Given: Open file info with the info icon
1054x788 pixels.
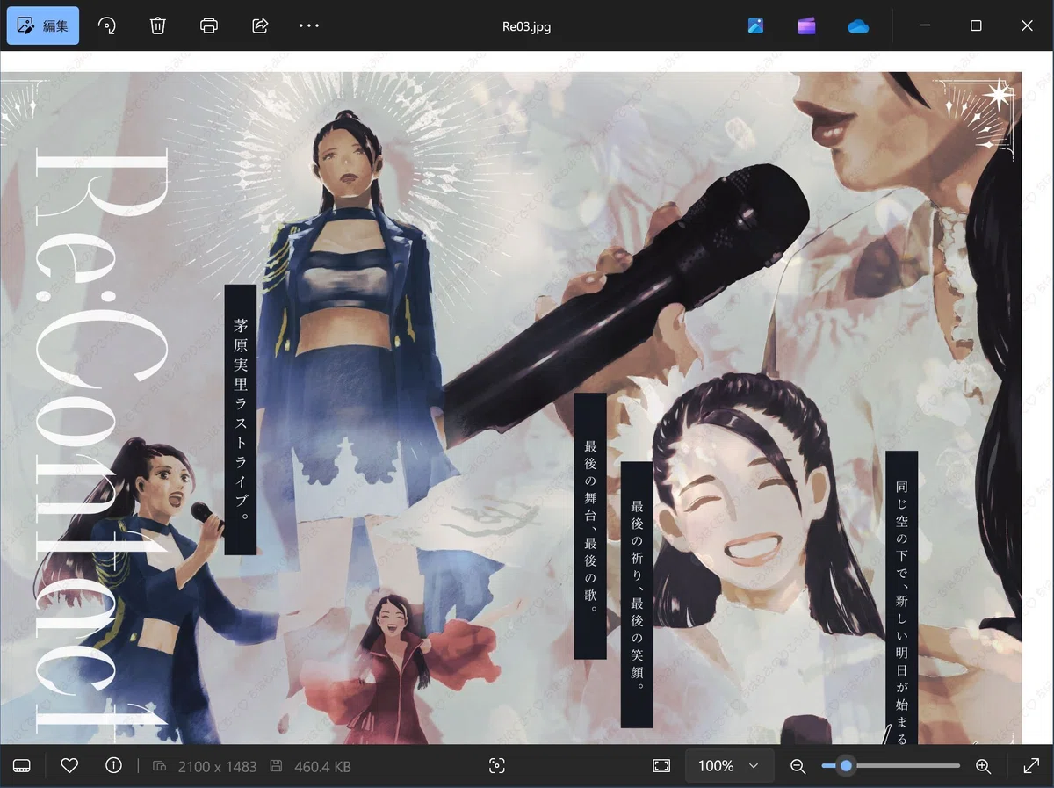Looking at the screenshot, I should 113,766.
